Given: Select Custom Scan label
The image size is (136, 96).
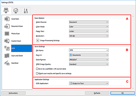Looking at the screenshot, I should click(x=16, y=41).
